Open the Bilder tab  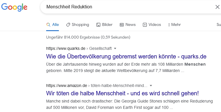click(104, 25)
